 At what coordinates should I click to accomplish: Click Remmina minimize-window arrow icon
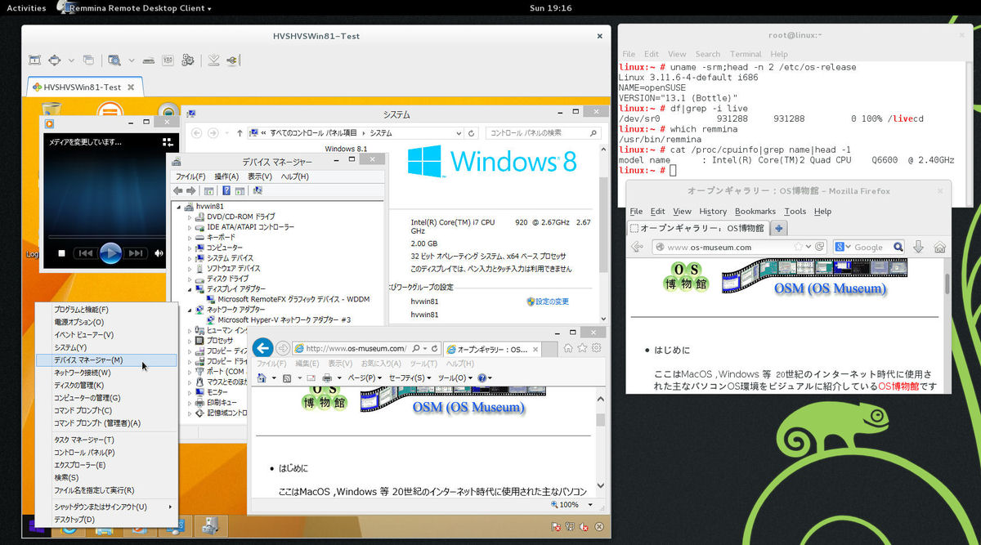[213, 60]
